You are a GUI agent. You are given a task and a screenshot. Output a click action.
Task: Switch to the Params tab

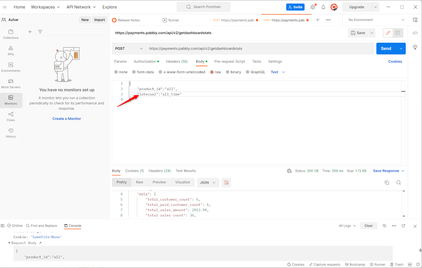(x=121, y=61)
